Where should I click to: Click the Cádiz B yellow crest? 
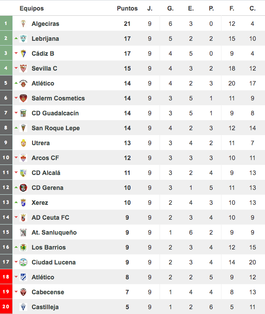[23, 54]
